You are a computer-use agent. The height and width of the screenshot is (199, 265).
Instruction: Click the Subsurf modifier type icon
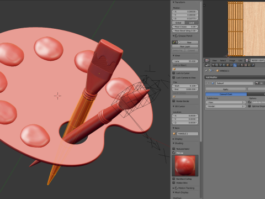pos(213,83)
